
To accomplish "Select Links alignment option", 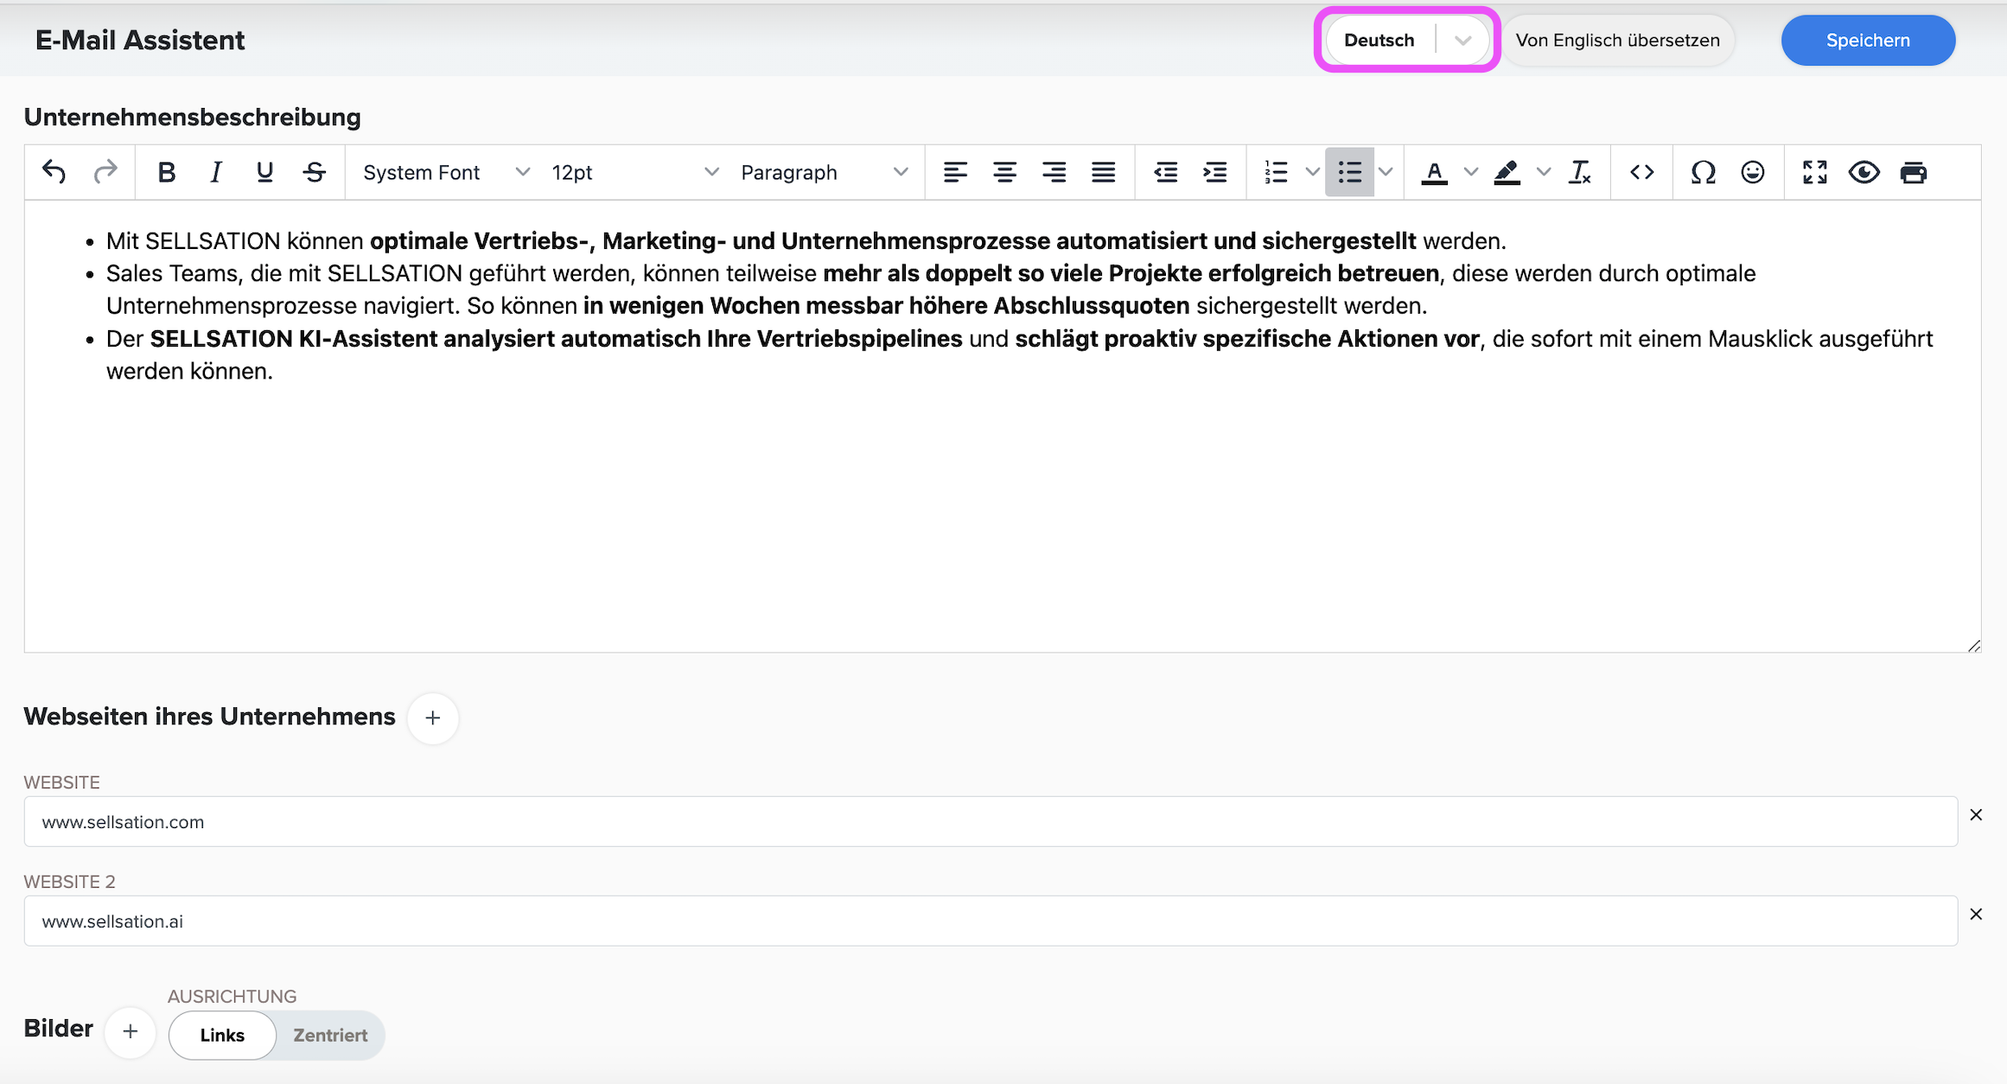I will 222,1035.
